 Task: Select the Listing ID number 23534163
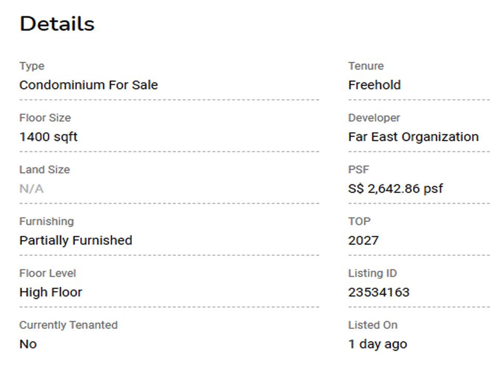(x=379, y=293)
